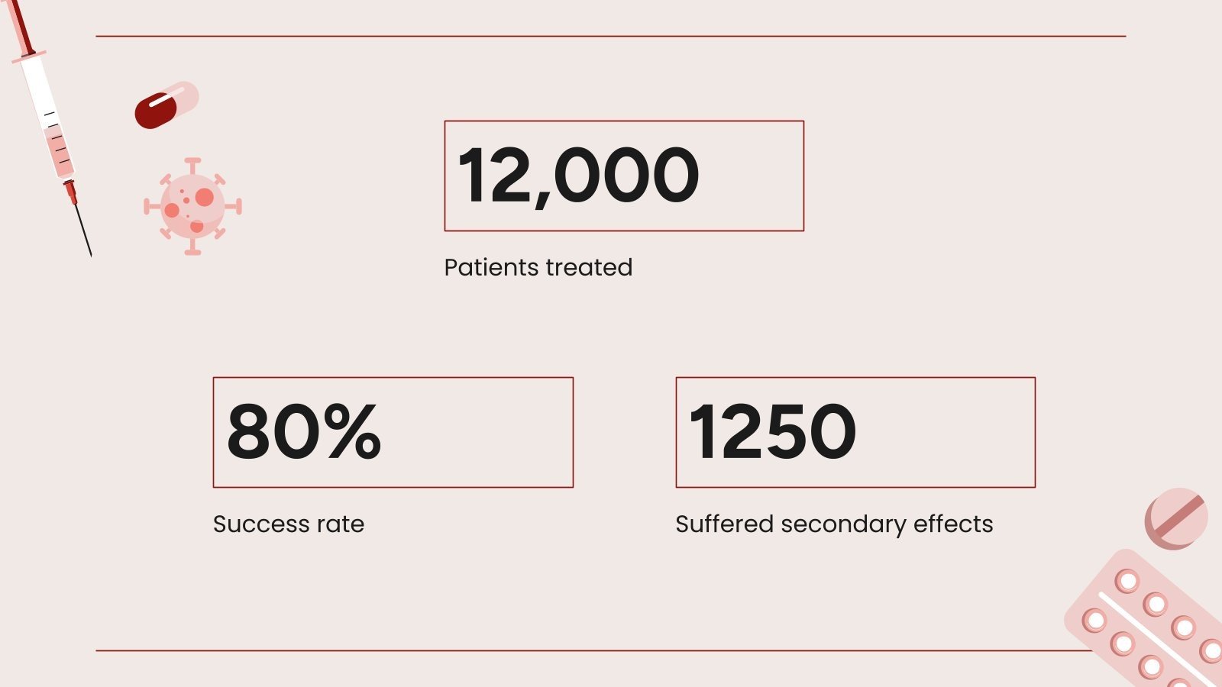Click the "Patients treated" caption
This screenshot has height=687, width=1222.
click(538, 268)
